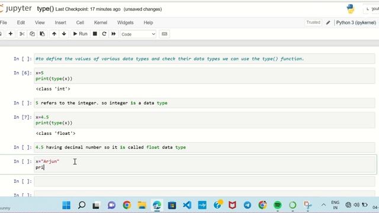Copy selected cells icon

pyautogui.click(x=32, y=34)
